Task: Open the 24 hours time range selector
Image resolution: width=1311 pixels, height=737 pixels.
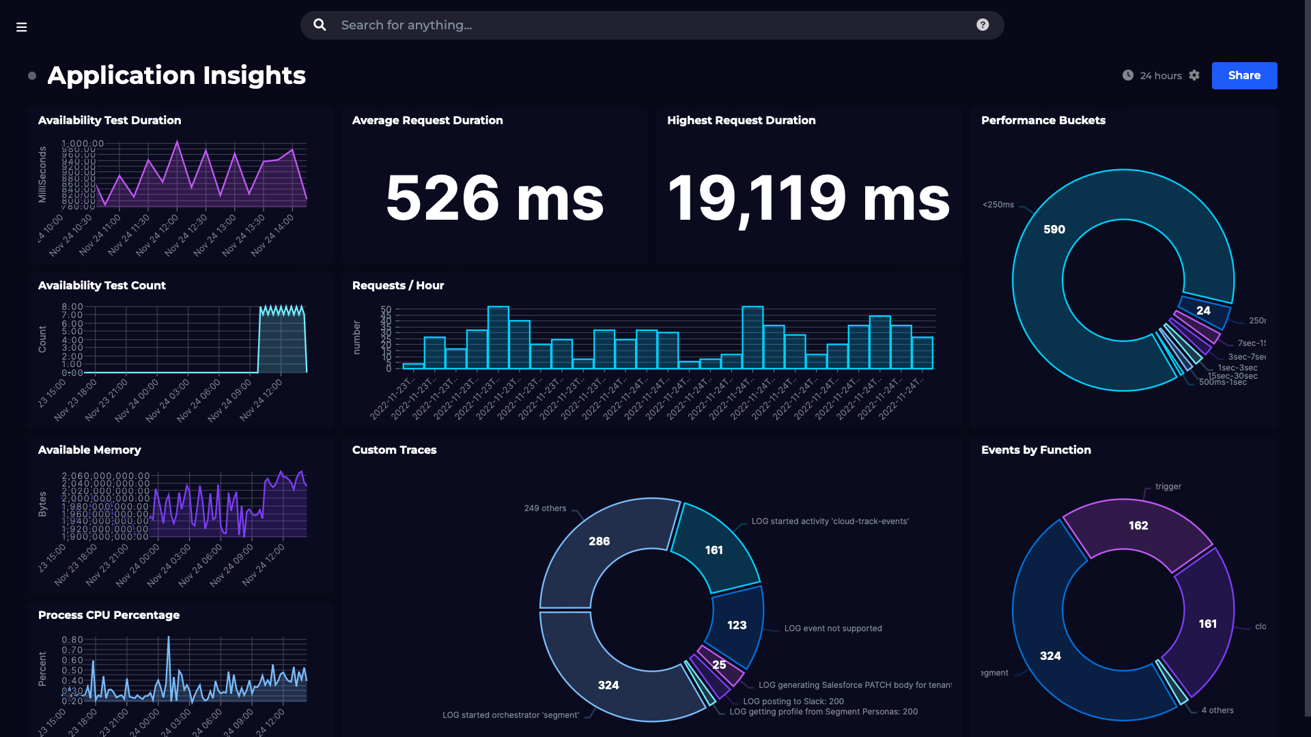Action: tap(1160, 76)
